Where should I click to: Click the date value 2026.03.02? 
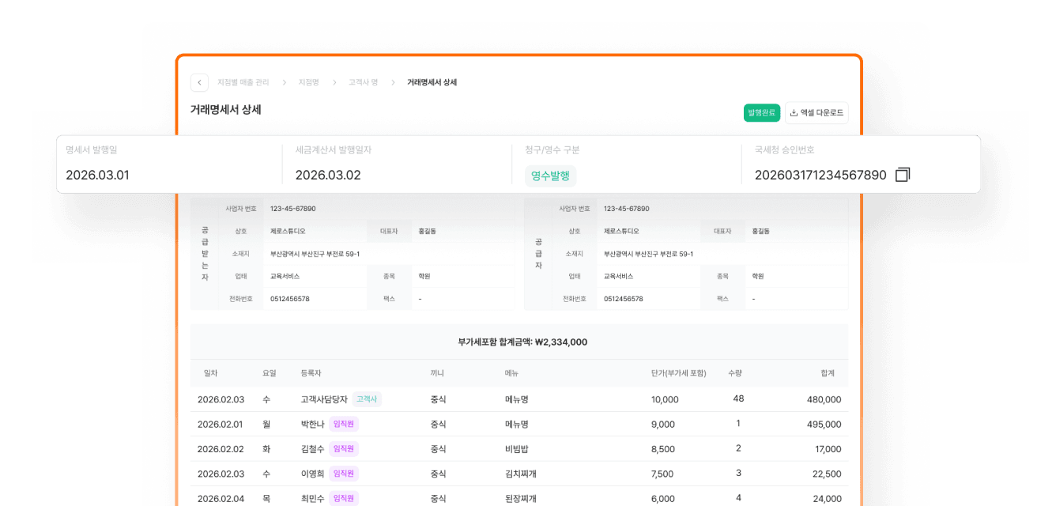pyautogui.click(x=328, y=176)
